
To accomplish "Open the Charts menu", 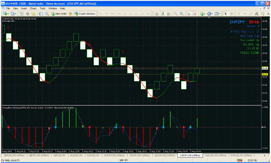I will [33, 8].
